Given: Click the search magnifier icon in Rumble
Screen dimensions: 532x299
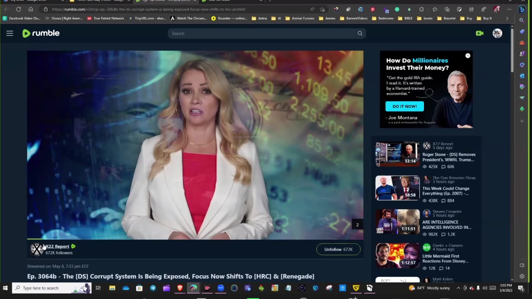Looking at the screenshot, I should pyautogui.click(x=360, y=33).
